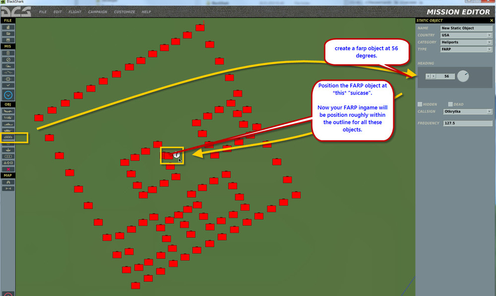Click the forbidden circle-slash options icon
The height and width of the screenshot is (296, 496).
coord(8,59)
